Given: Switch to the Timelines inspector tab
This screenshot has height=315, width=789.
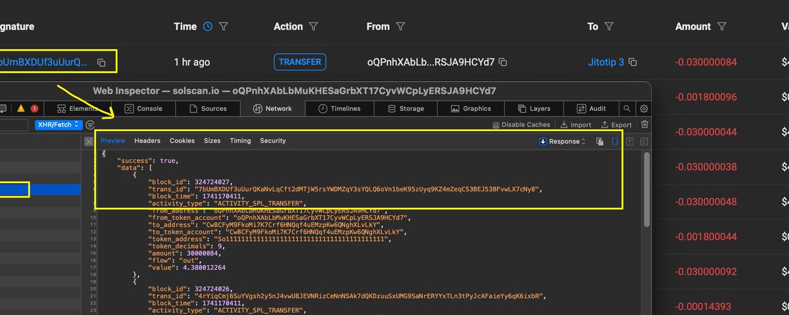Looking at the screenshot, I should pos(339,108).
